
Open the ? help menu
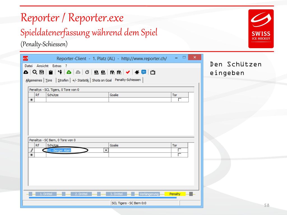click(66, 66)
